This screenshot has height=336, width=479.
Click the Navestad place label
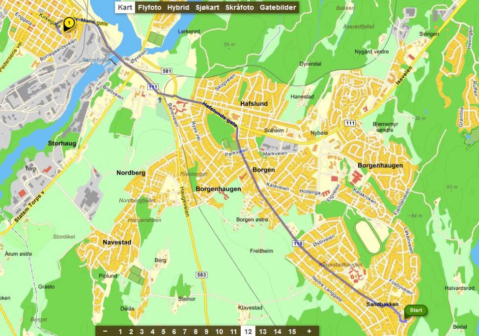[117, 243]
